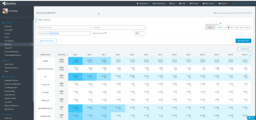Open Pivot in the sidebar
256x120 pixels.
[6, 71]
